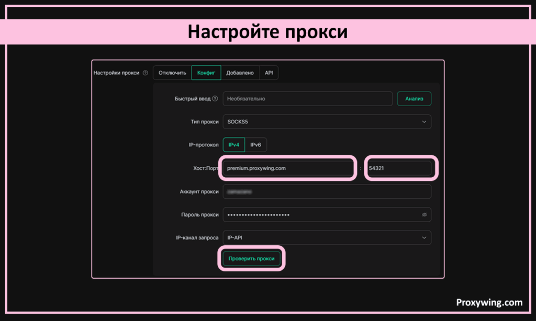The image size is (536, 321).
Task: Select the Отключить tab
Action: pos(172,73)
